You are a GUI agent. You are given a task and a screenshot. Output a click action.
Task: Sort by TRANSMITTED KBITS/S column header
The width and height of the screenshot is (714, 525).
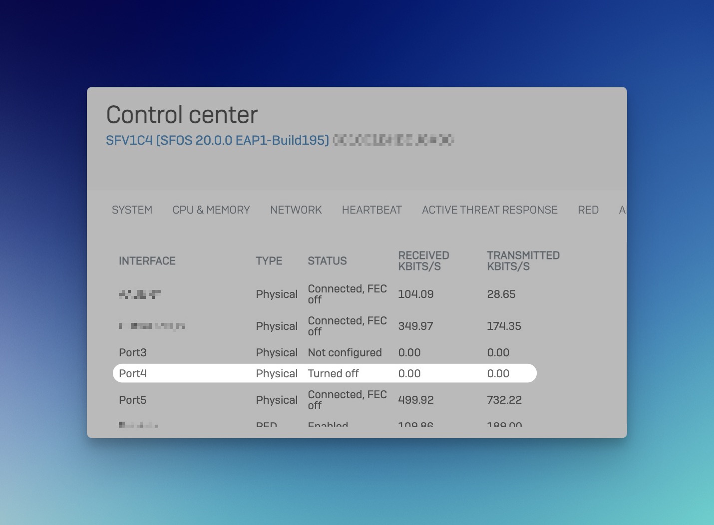(523, 261)
